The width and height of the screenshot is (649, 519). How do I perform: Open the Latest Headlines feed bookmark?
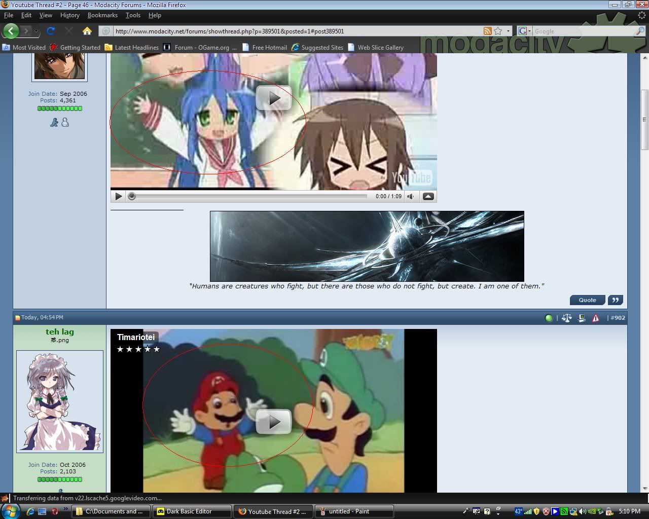pos(132,48)
